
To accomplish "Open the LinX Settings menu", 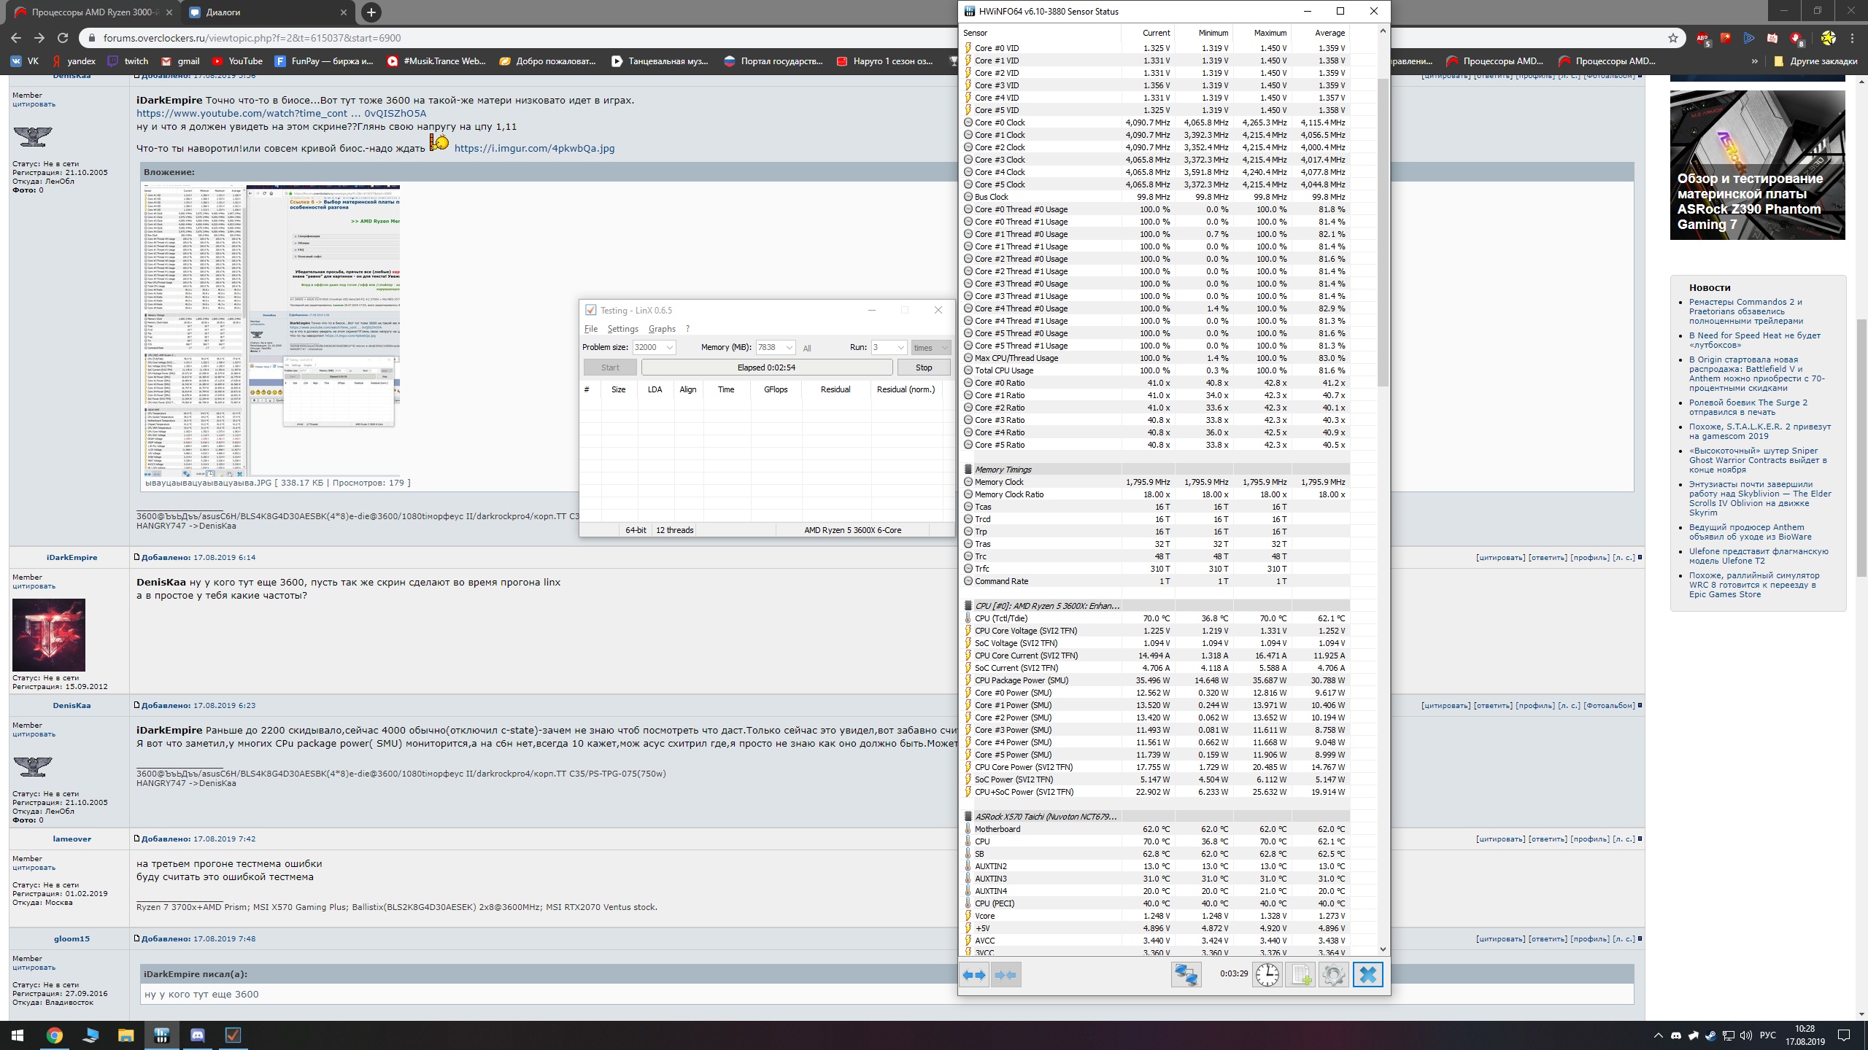I will [x=622, y=329].
